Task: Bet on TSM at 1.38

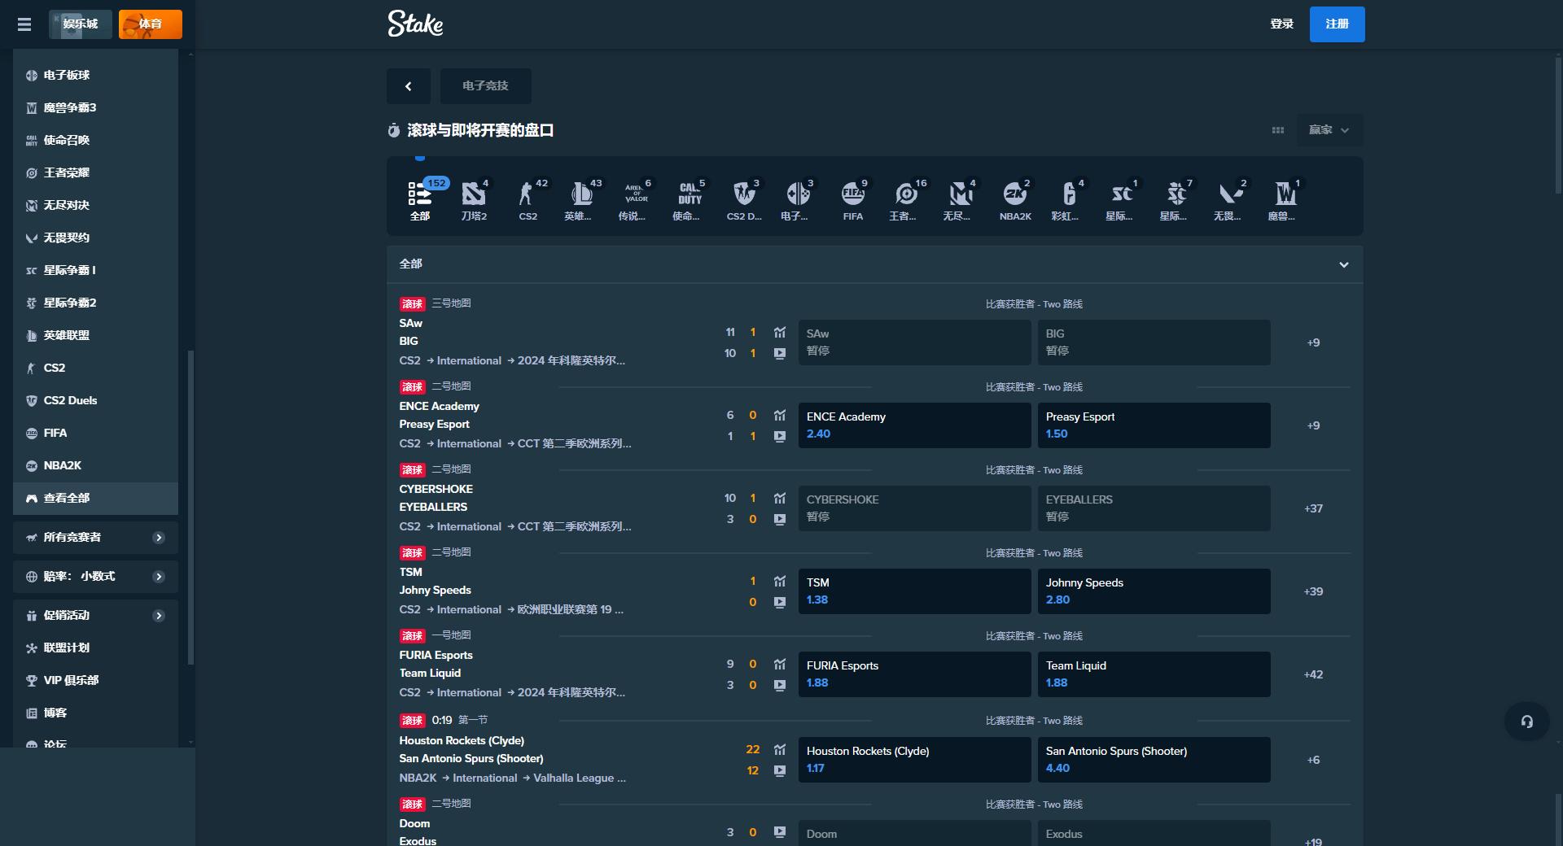Action: point(914,591)
